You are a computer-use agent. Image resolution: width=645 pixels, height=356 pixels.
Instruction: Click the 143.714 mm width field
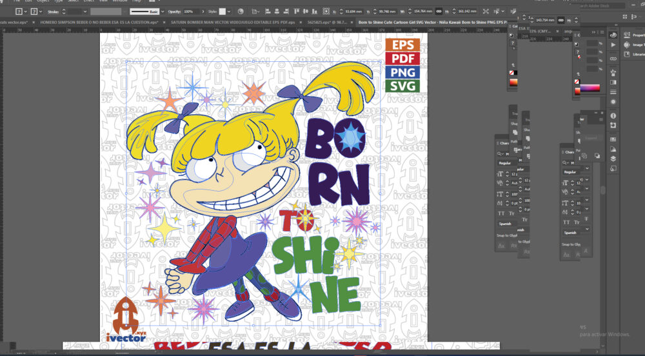coord(544,20)
